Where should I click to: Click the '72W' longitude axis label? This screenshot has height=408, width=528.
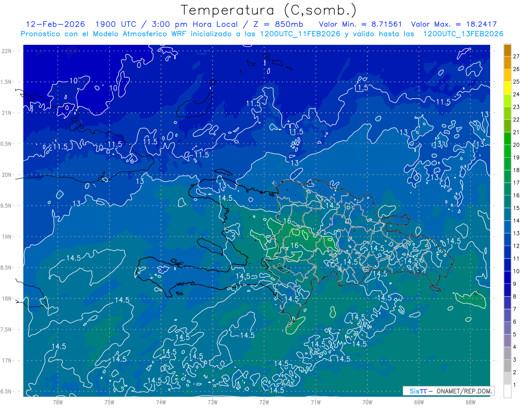click(264, 402)
